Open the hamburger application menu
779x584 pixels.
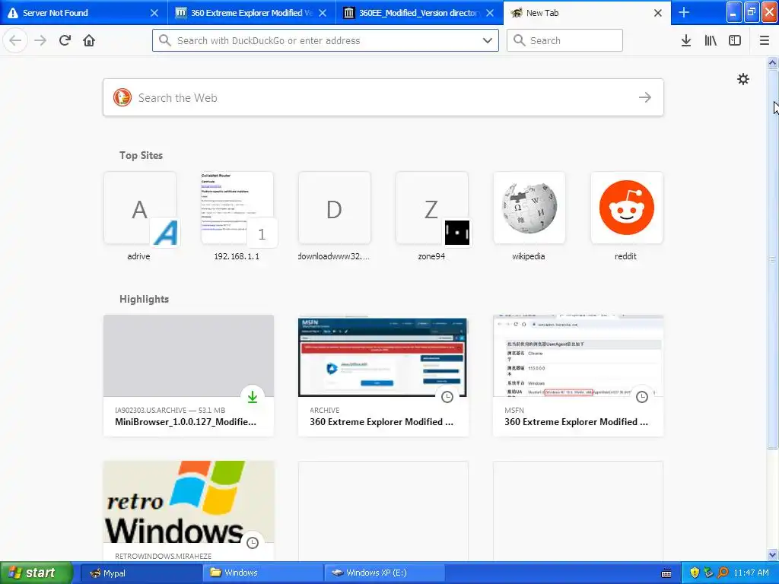coord(765,40)
